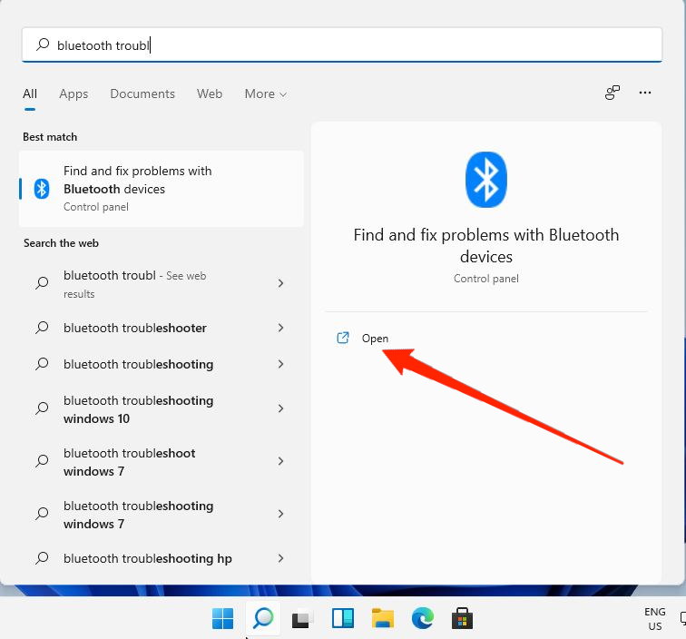The height and width of the screenshot is (639, 686).
Task: Click the search settings icon beside ellipsis
Action: (612, 93)
